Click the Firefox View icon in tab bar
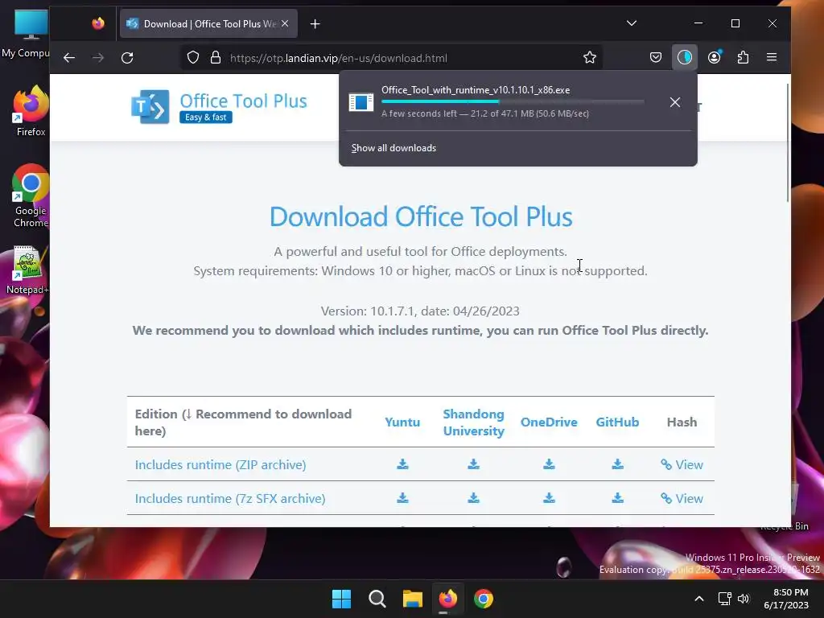The height and width of the screenshot is (618, 824). 97,23
